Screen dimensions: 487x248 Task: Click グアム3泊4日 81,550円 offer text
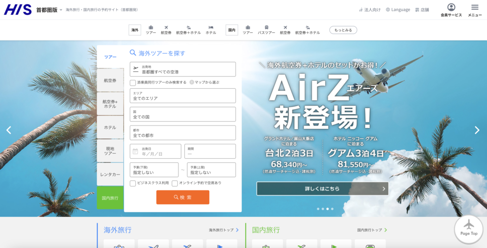pyautogui.click(x=356, y=158)
